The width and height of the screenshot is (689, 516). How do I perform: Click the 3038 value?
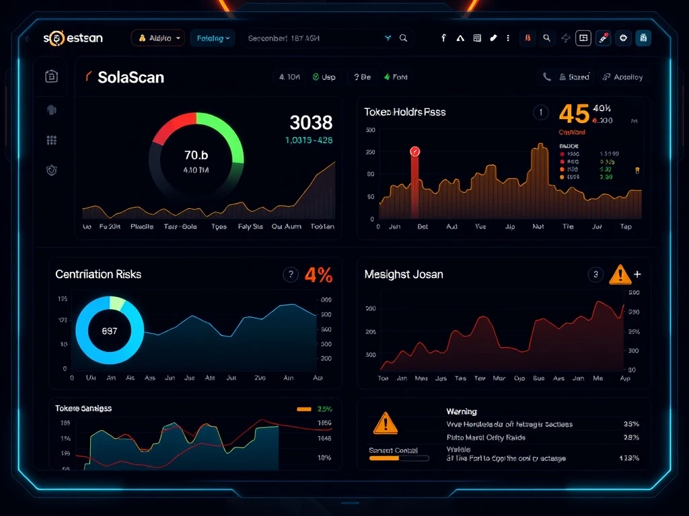click(311, 122)
